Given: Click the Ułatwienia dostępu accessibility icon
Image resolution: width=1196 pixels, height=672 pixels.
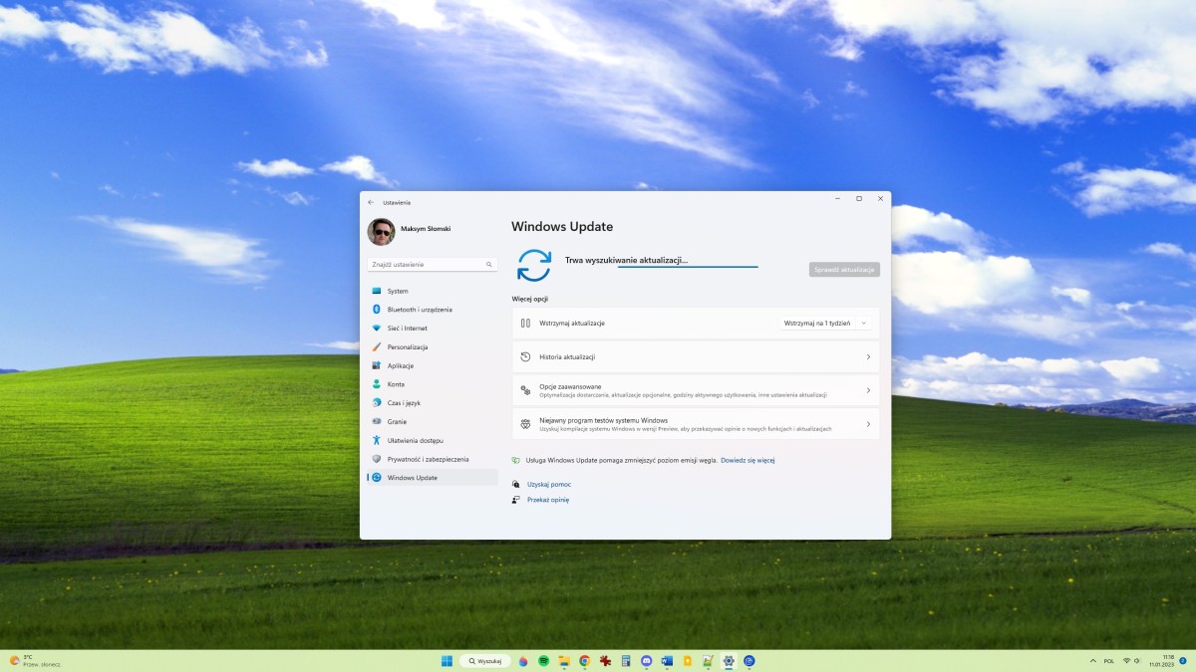Looking at the screenshot, I should tap(377, 440).
